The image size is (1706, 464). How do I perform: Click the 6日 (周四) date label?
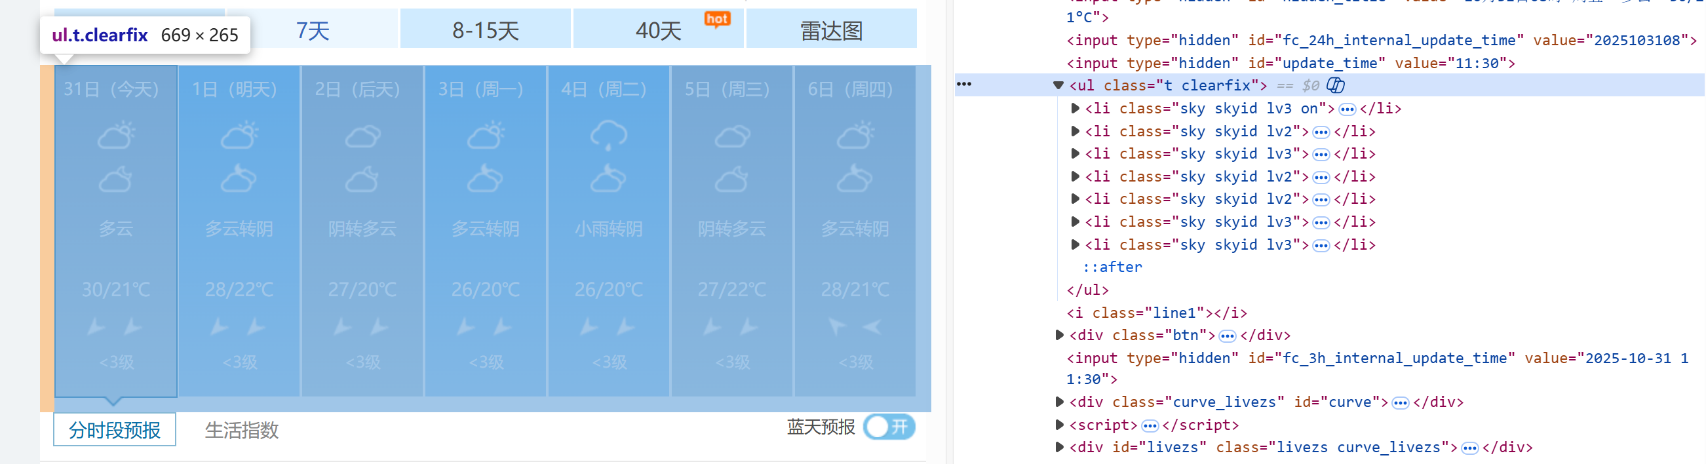pyautogui.click(x=850, y=88)
